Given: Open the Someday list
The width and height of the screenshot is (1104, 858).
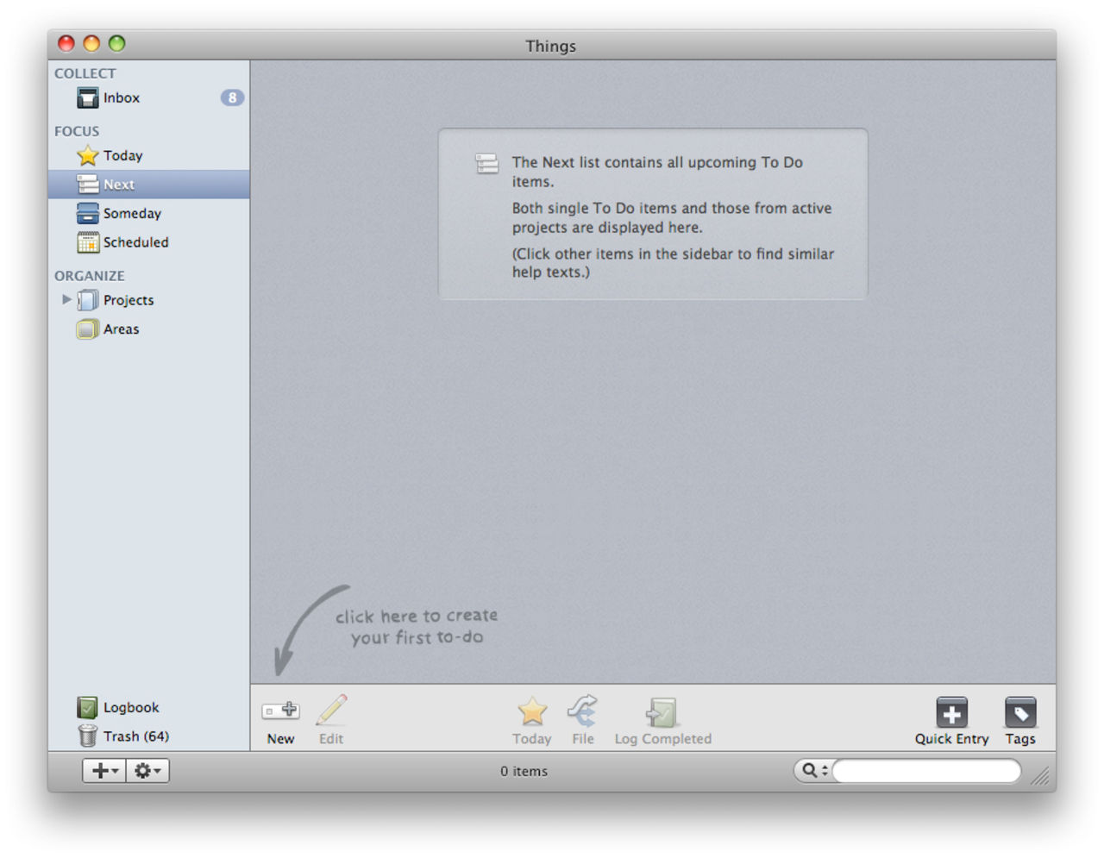Looking at the screenshot, I should (x=131, y=214).
